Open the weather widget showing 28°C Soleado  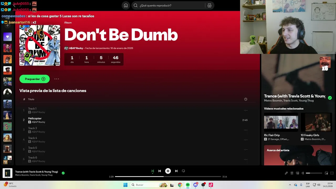pos(10,185)
